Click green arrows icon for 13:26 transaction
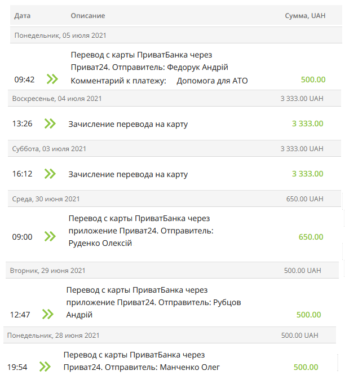This screenshot has width=349, height=375. 50,123
